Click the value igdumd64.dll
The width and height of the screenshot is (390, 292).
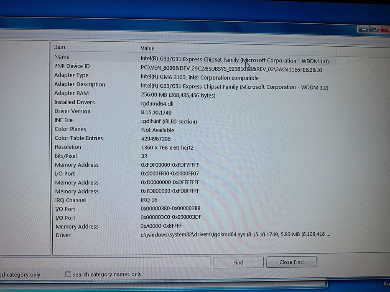point(157,104)
